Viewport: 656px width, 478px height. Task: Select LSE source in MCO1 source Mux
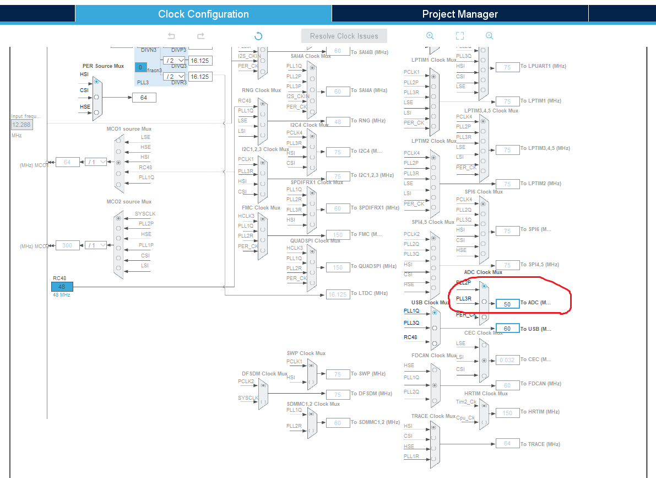[x=118, y=141]
